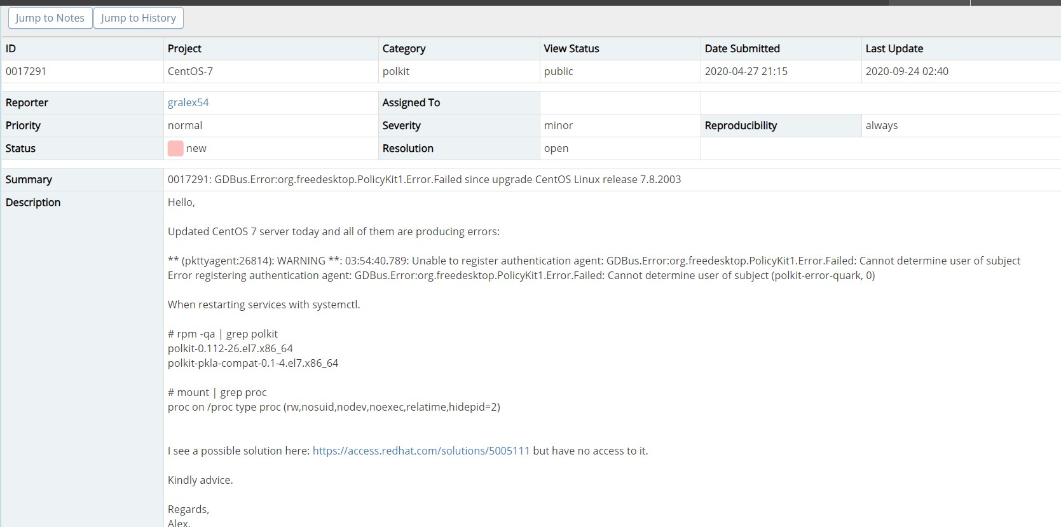
Task: Click the 'Regards,' line
Action: (188, 509)
